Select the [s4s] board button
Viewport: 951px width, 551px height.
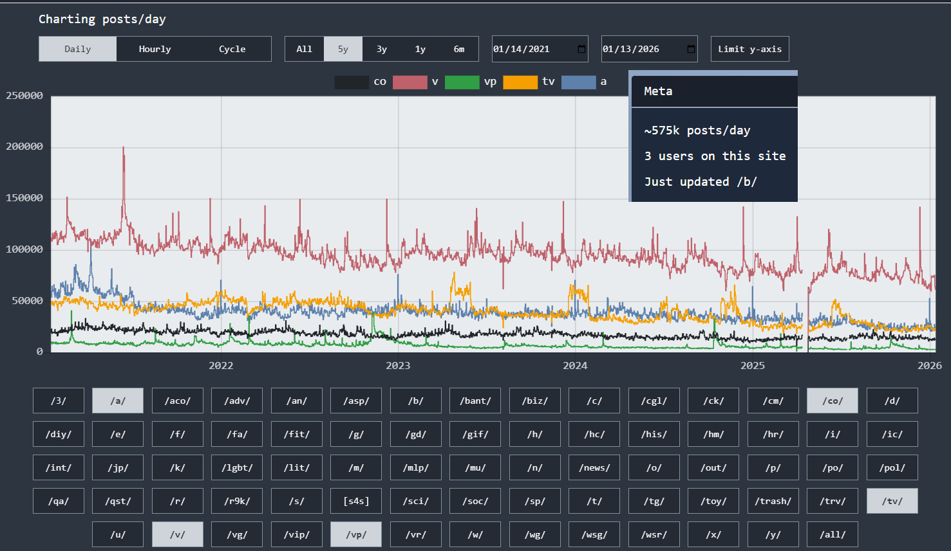click(x=356, y=501)
